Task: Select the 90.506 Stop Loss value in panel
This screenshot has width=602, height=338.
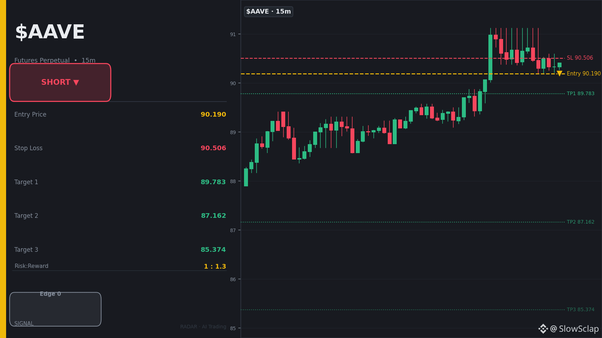Action: (x=213, y=148)
